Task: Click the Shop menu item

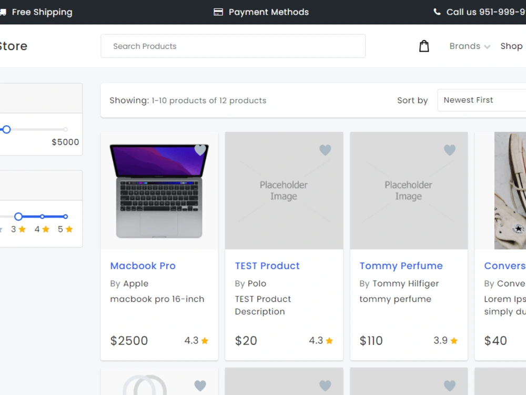Action: click(x=511, y=46)
